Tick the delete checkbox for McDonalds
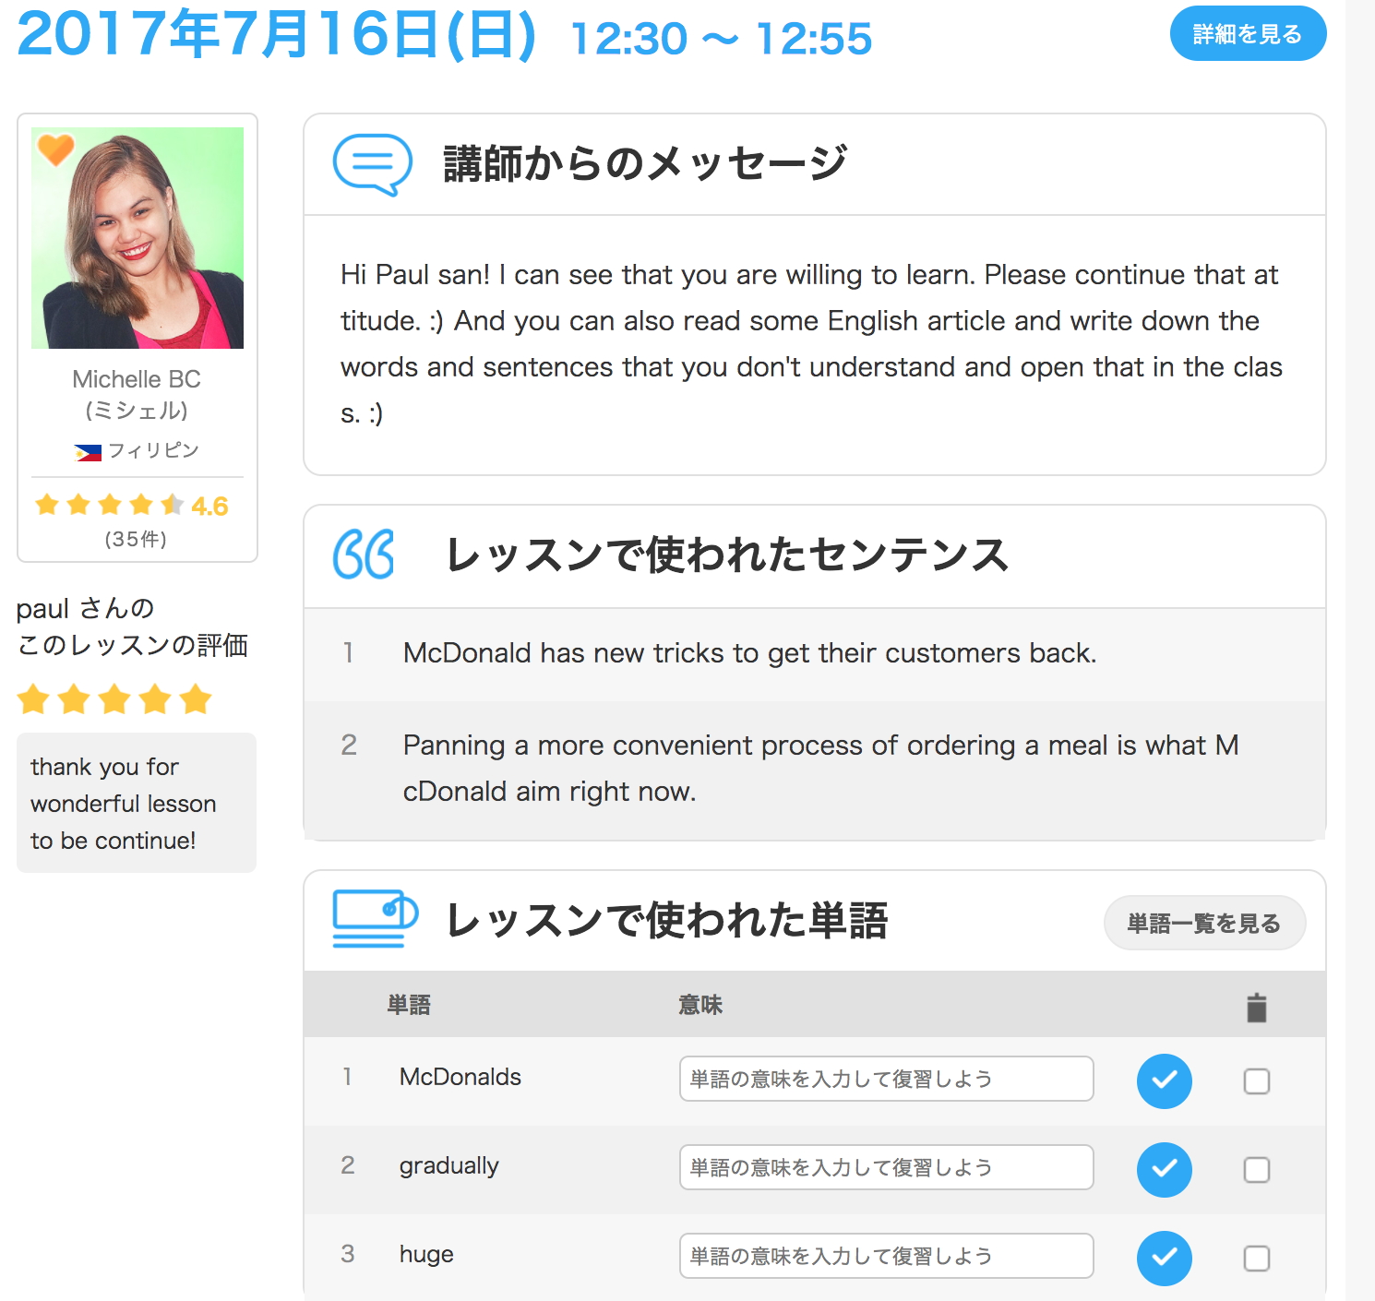The width and height of the screenshot is (1375, 1301). click(1257, 1080)
